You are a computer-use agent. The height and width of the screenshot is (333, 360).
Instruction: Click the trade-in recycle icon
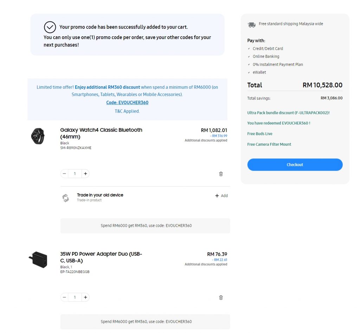point(66,198)
